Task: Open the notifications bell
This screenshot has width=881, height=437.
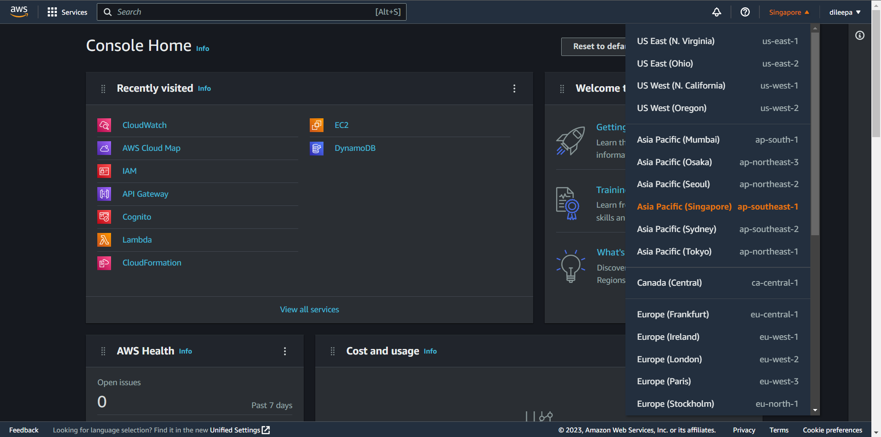Action: pos(717,12)
